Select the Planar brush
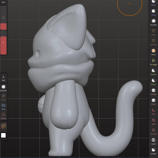This screenshot has height=158, width=158. point(153,82)
